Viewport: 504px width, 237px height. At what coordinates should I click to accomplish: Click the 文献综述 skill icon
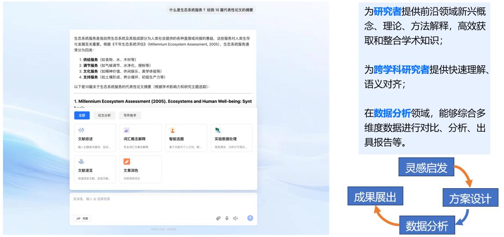click(81, 130)
